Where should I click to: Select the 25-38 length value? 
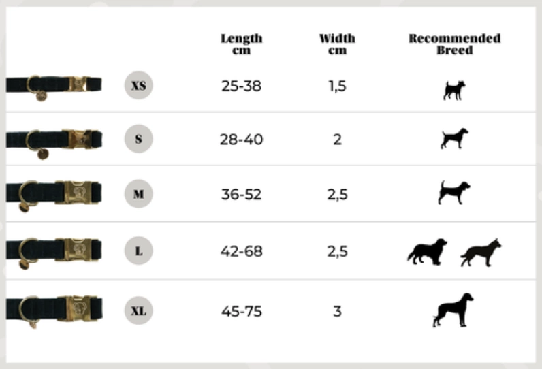(x=241, y=86)
